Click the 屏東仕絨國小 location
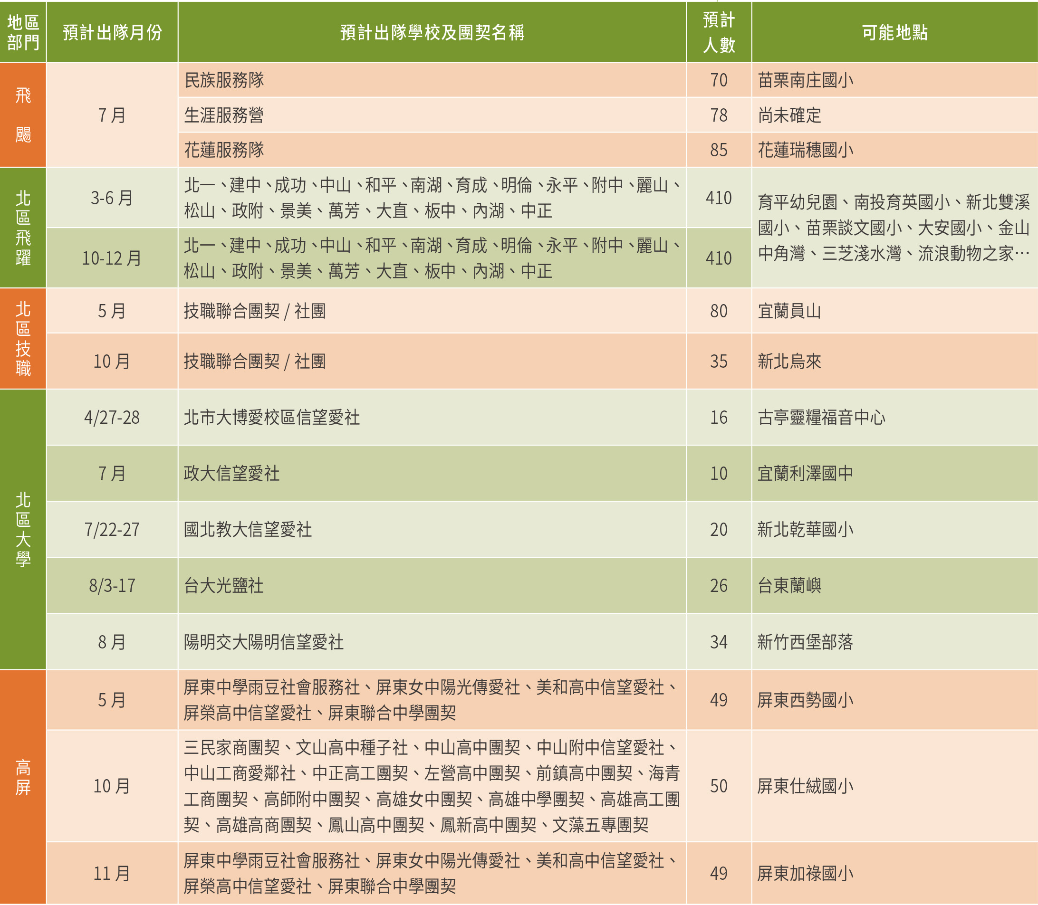The width and height of the screenshot is (1038, 905). point(894,786)
